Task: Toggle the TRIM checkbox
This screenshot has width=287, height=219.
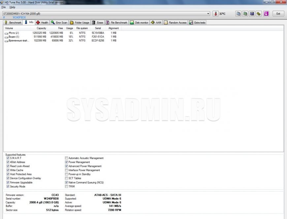Action: (x=67, y=186)
